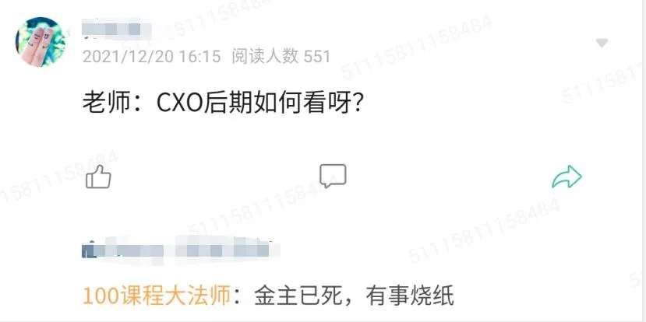Viewport: 646px width, 322px height.
Task: Open the orange 100课程大法师 profile name
Action: pyautogui.click(x=157, y=296)
